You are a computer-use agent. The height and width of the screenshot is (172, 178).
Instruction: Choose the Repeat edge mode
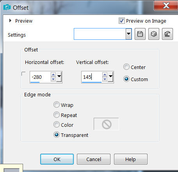[x=57, y=115]
